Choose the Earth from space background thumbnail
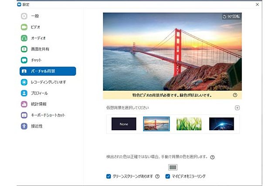279x186 pixels. point(221,124)
